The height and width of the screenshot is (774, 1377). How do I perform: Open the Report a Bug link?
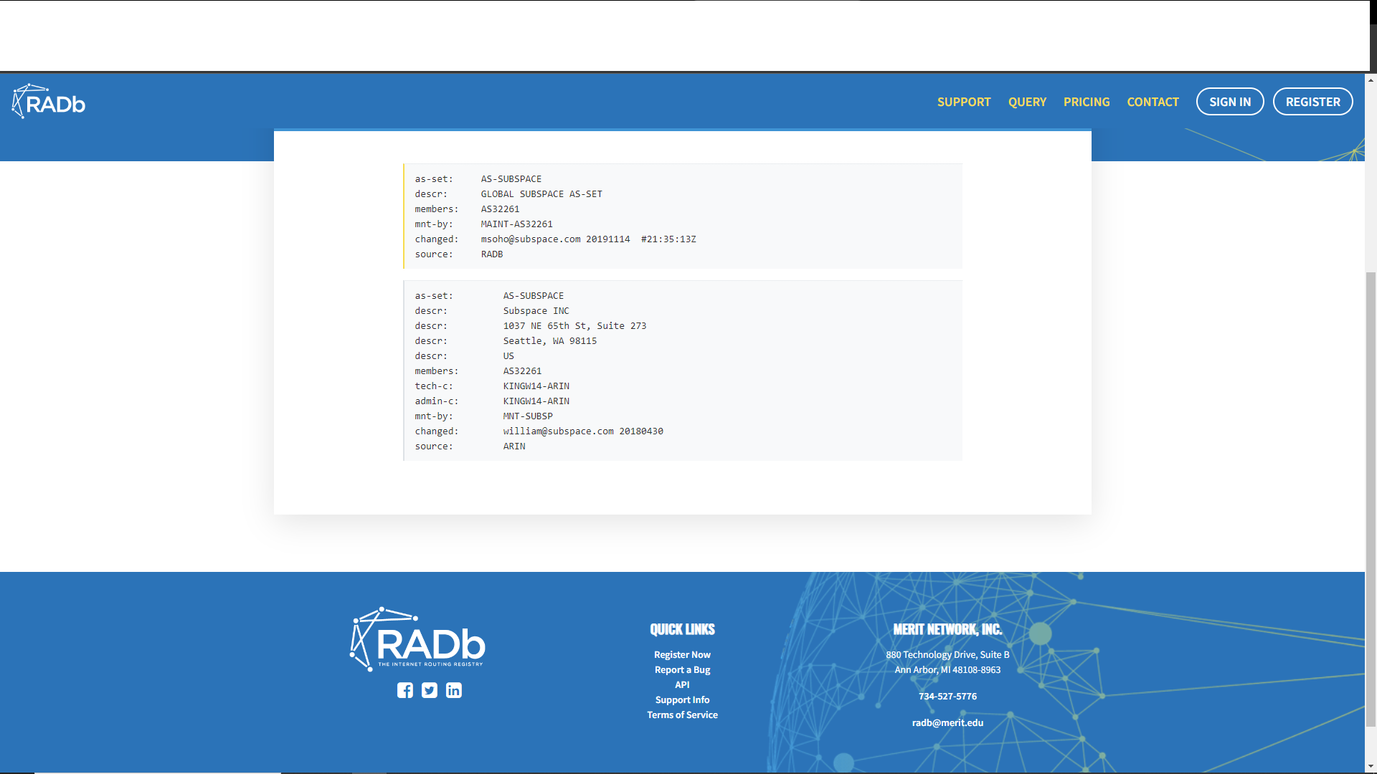tap(682, 669)
